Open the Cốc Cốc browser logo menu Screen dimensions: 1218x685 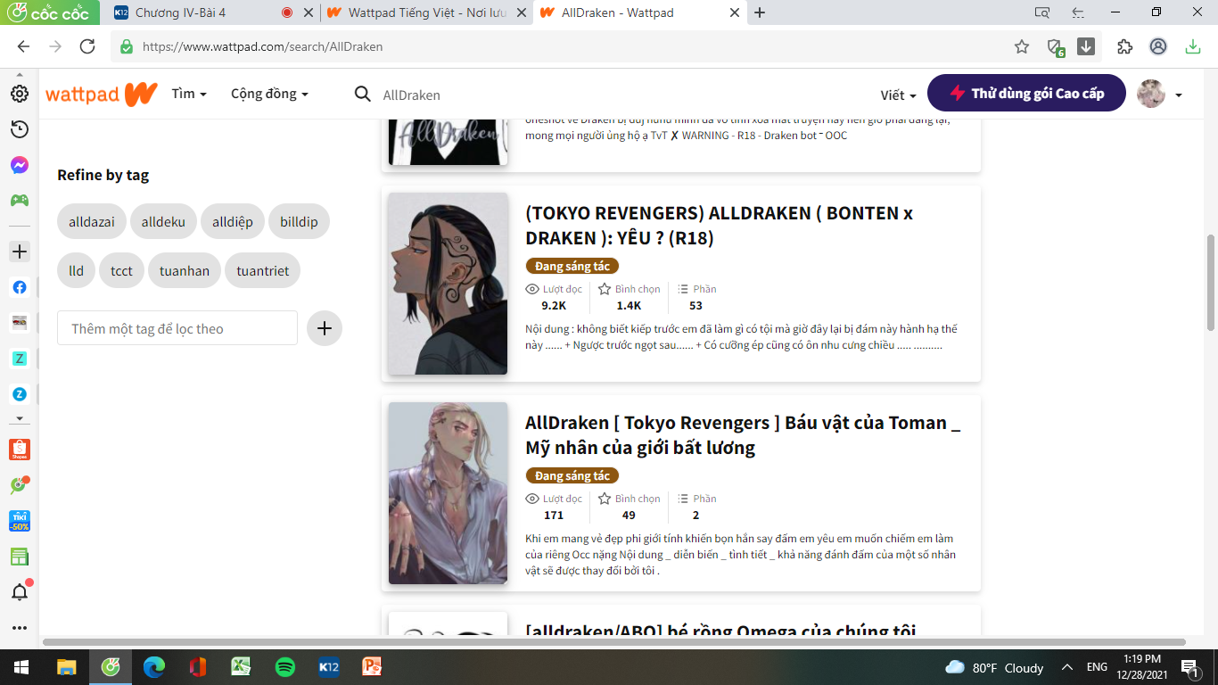tap(49, 12)
